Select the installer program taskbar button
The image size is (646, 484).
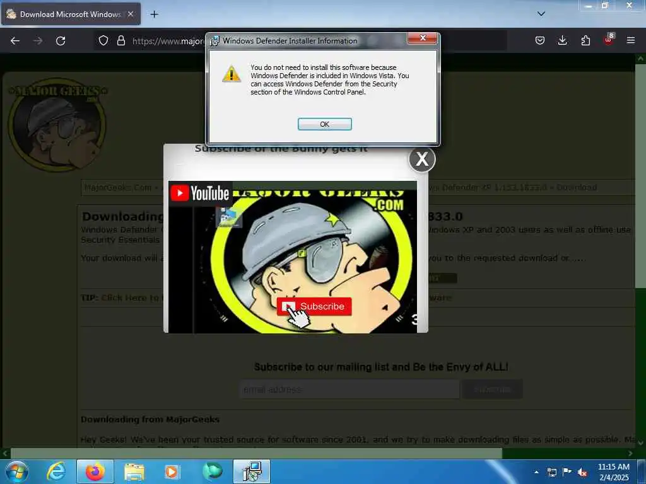[252, 471]
